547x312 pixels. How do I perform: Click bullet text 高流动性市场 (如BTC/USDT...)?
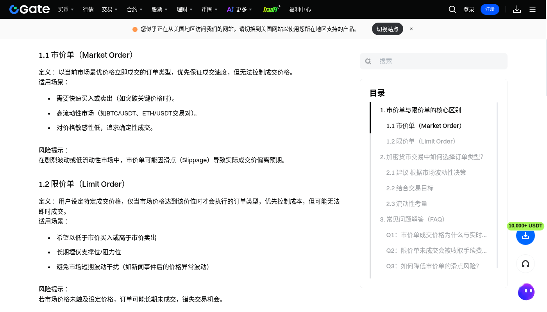[x=129, y=113]
